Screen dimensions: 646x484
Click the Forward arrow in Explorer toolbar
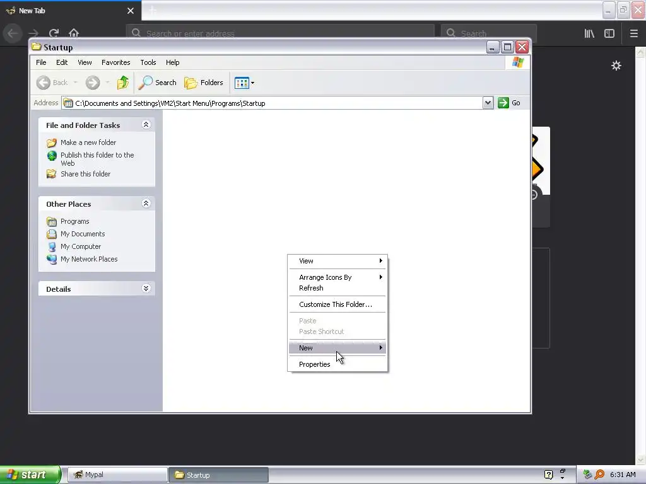(93, 83)
